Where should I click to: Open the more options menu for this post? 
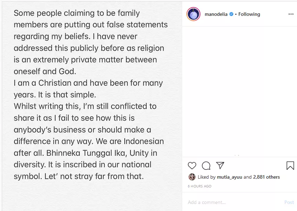pyautogui.click(x=291, y=14)
